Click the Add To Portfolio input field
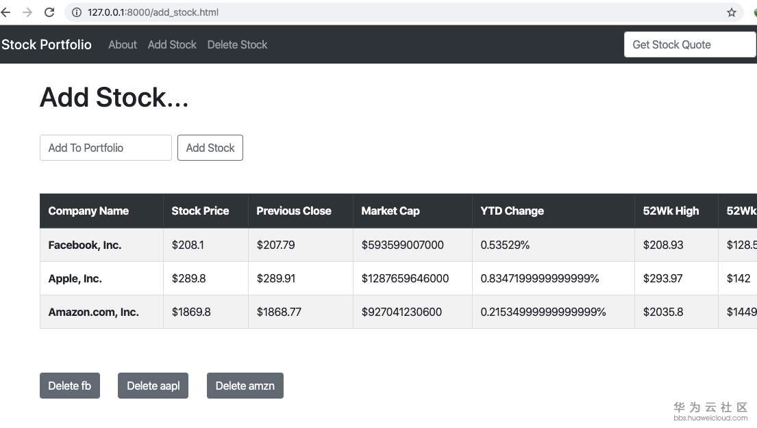The height and width of the screenshot is (428, 757). [106, 148]
